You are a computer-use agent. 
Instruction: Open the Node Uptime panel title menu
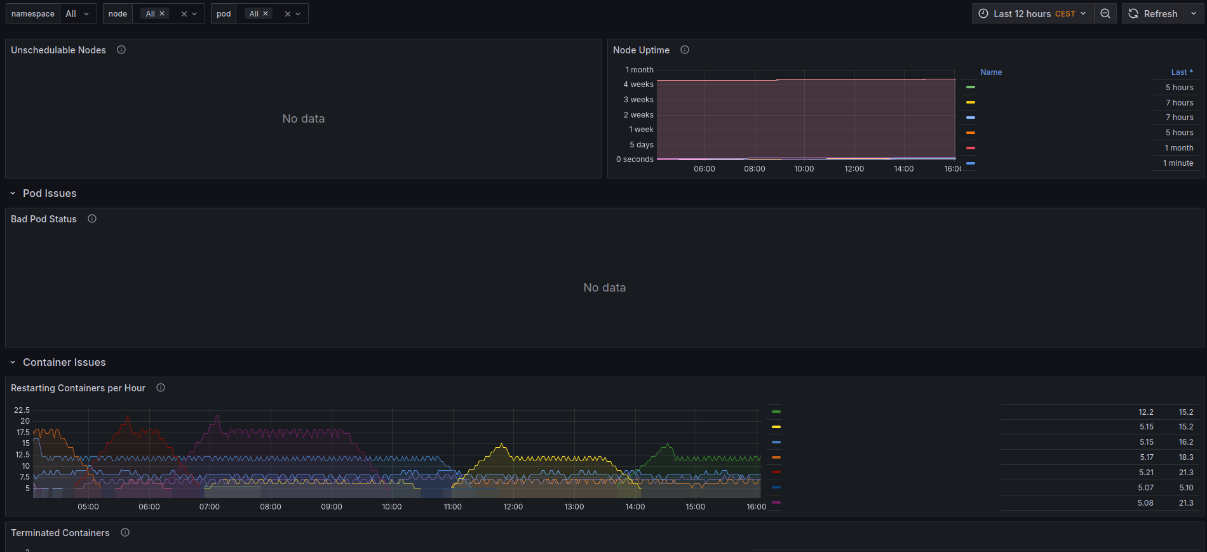coord(641,50)
